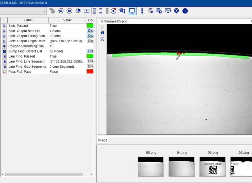The height and width of the screenshot is (183, 252).
Task: Click the target with red X icon
Action: pos(114,11)
